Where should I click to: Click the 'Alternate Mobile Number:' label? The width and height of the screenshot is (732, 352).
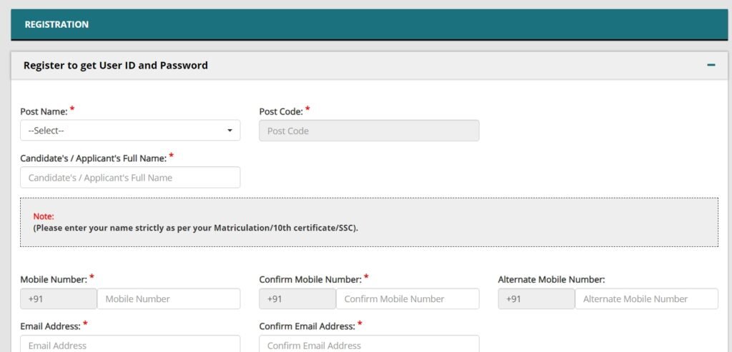point(551,280)
